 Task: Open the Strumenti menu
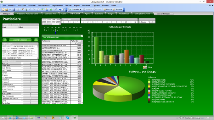86,6
